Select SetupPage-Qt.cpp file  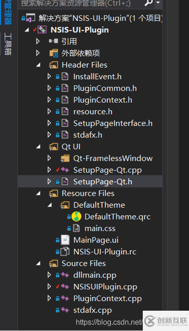pos(107,170)
